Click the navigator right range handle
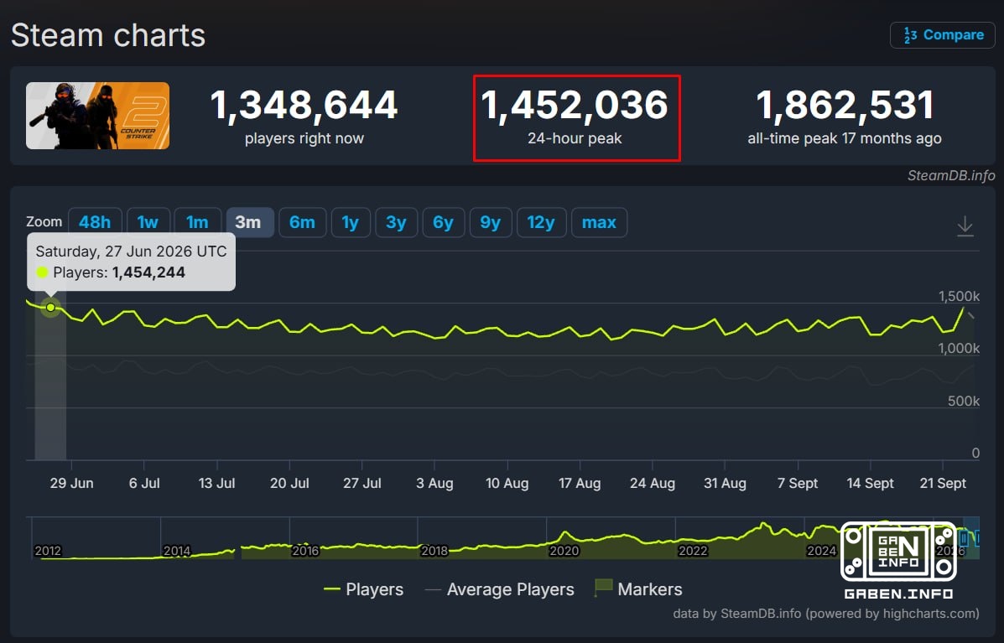Viewport: 1004px width, 643px height. pyautogui.click(x=978, y=538)
